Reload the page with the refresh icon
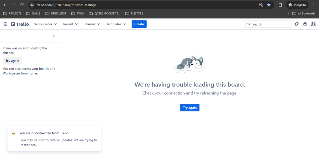Image resolution: width=319 pixels, height=158 pixels. point(22,5)
